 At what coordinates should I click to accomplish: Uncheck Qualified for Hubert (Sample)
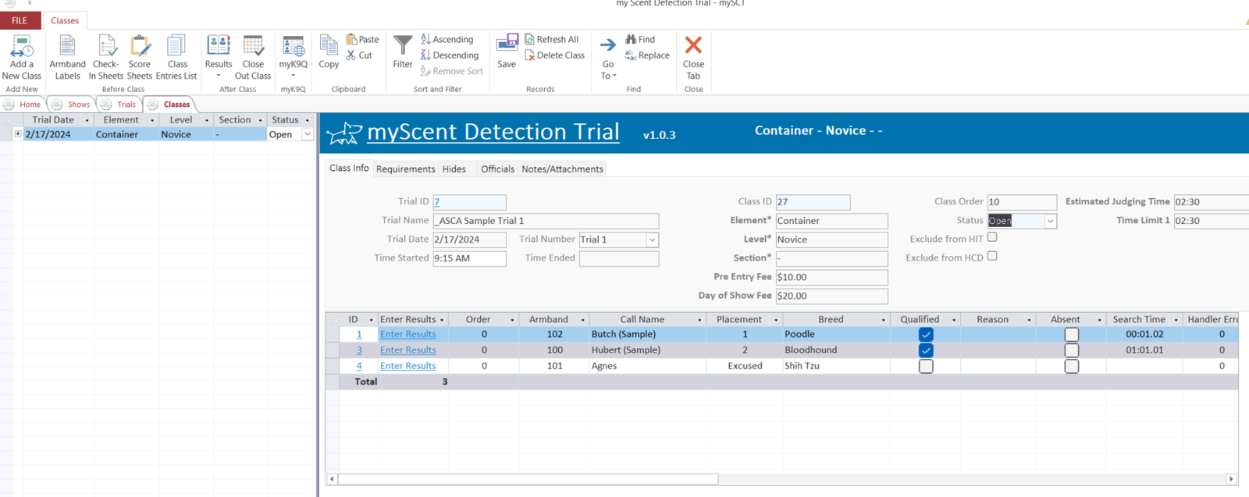(926, 350)
